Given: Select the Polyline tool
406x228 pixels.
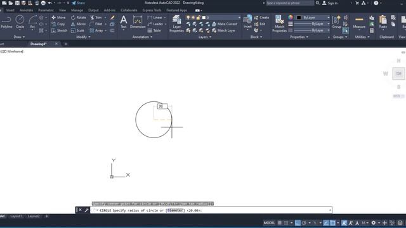Looking at the screenshot, I should point(6,22).
